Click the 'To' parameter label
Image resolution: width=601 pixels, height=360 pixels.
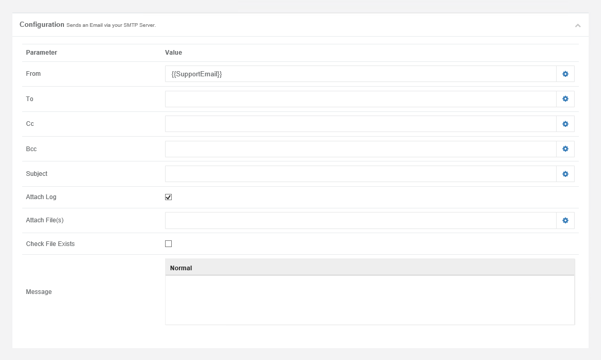(x=29, y=99)
